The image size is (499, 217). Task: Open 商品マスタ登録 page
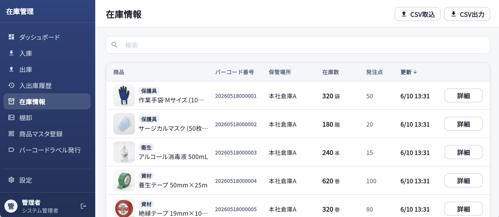[47, 134]
